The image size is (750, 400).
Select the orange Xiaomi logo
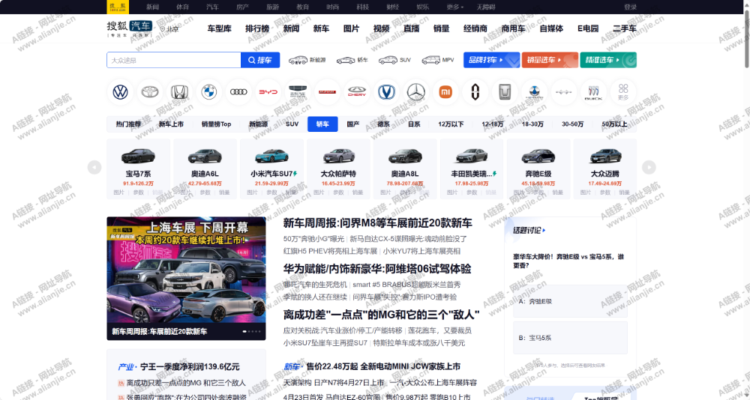(x=445, y=91)
